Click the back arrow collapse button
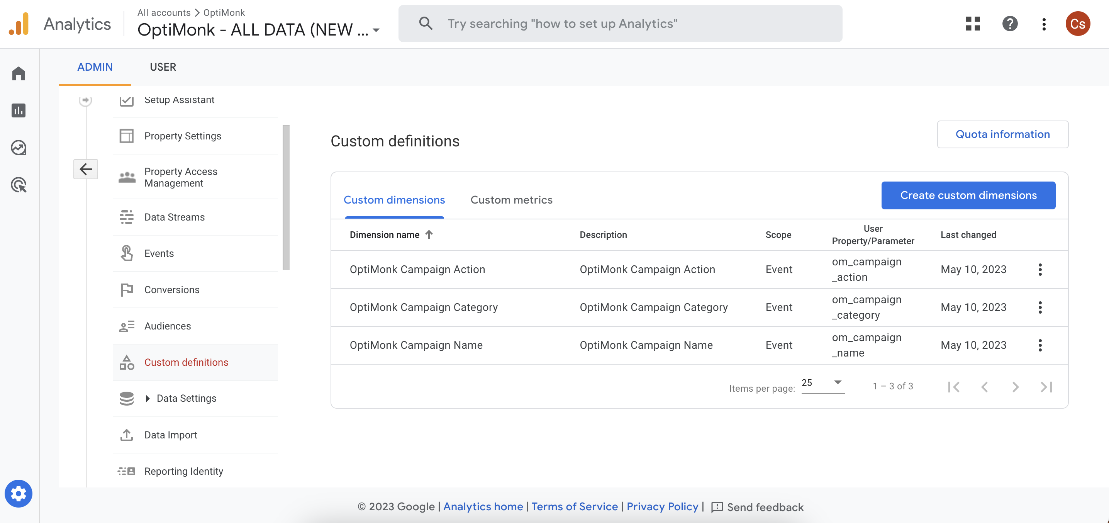Viewport: 1109px width, 523px height. (86, 169)
